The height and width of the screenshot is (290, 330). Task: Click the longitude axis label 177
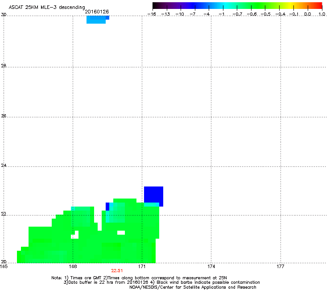pyautogui.click(x=280, y=266)
